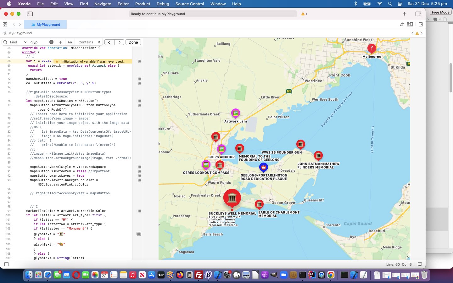The width and height of the screenshot is (453, 283).
Task: Open the Contains match type dropdown
Action: [x=89, y=42]
